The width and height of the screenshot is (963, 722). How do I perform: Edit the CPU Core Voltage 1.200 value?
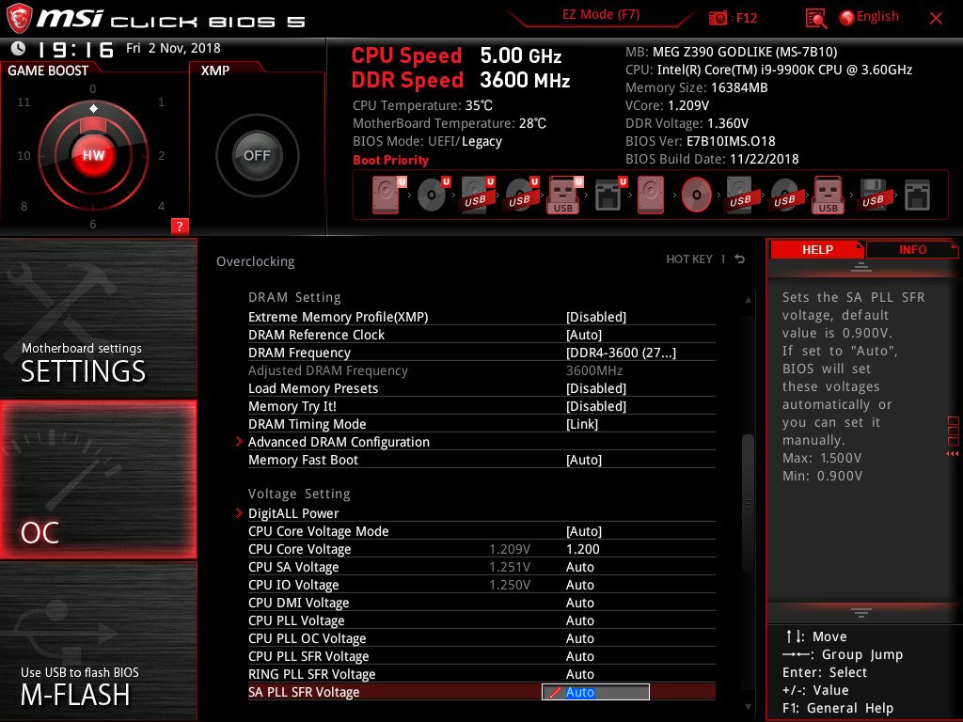tap(582, 549)
